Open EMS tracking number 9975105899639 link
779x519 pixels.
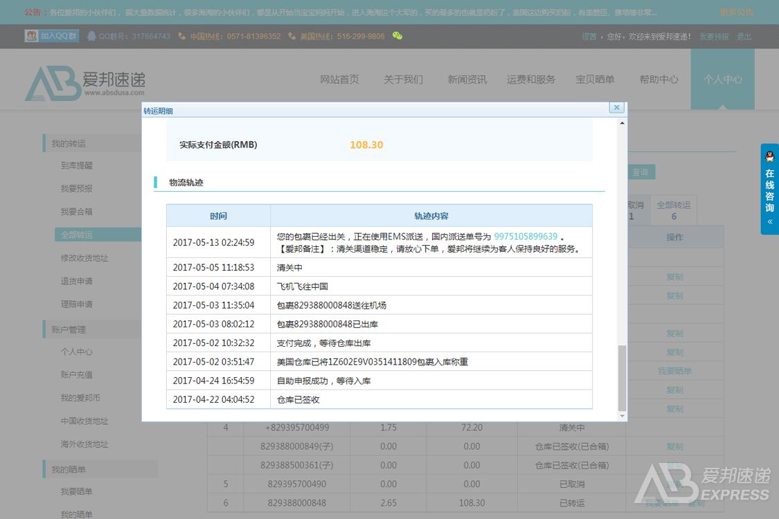tap(526, 237)
